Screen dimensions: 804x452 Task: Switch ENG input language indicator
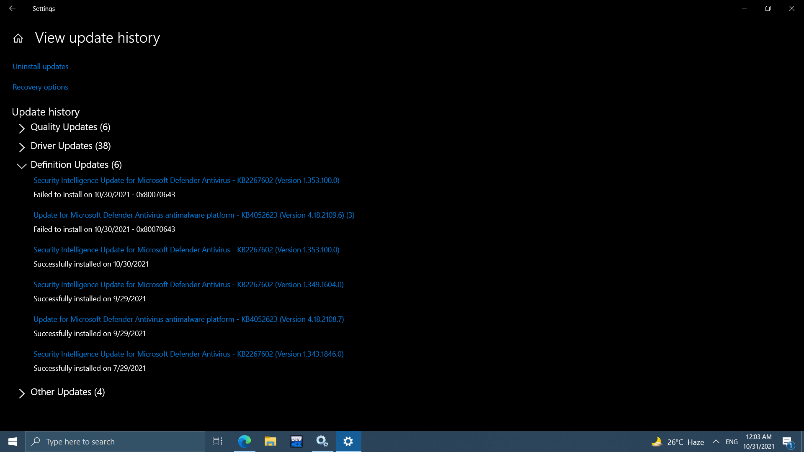732,442
